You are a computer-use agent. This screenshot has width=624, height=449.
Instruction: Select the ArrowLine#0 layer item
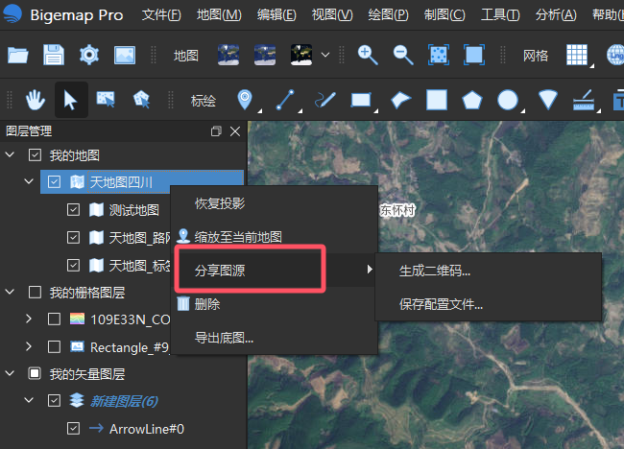[147, 429]
